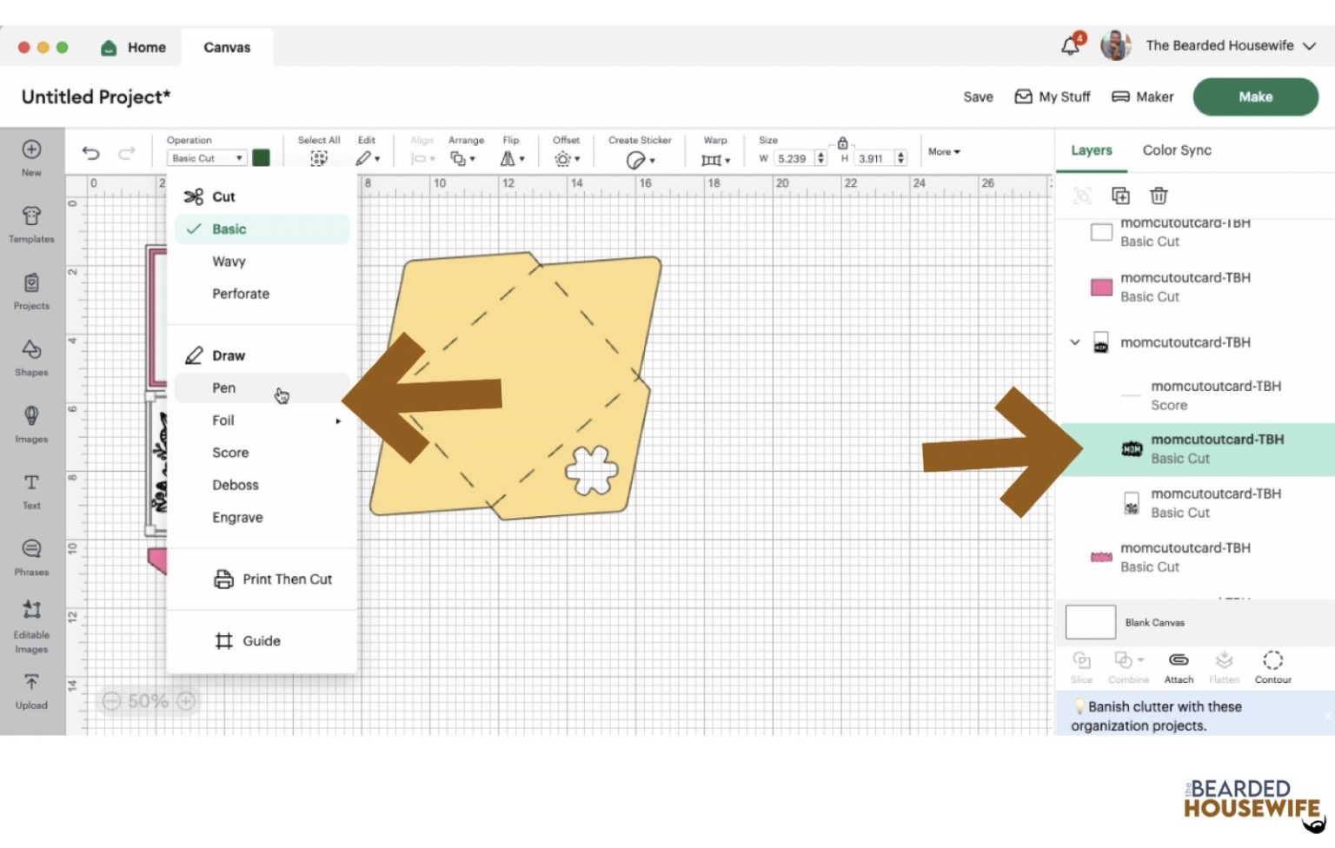Choose Pen from the Draw menu
The image size is (1335, 848).
coord(224,388)
